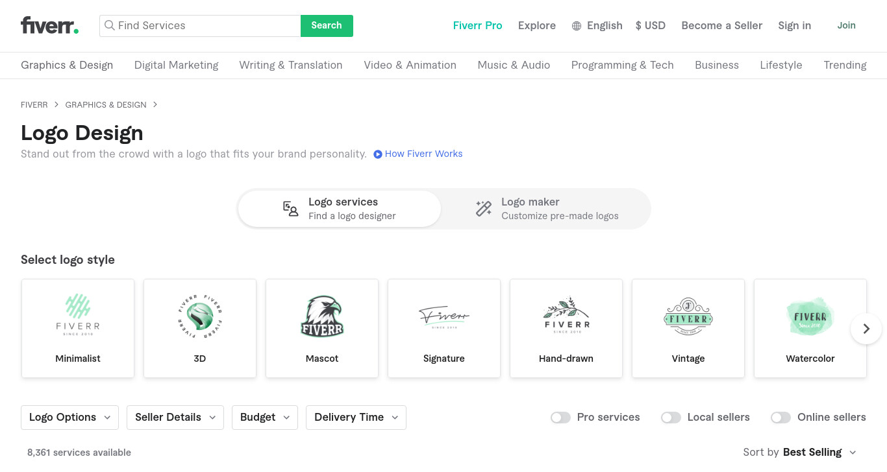The image size is (887, 472).
Task: Open the Logo Options dropdown
Action: coord(69,418)
